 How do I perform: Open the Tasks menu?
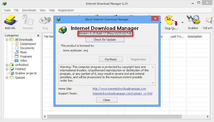click(7, 10)
